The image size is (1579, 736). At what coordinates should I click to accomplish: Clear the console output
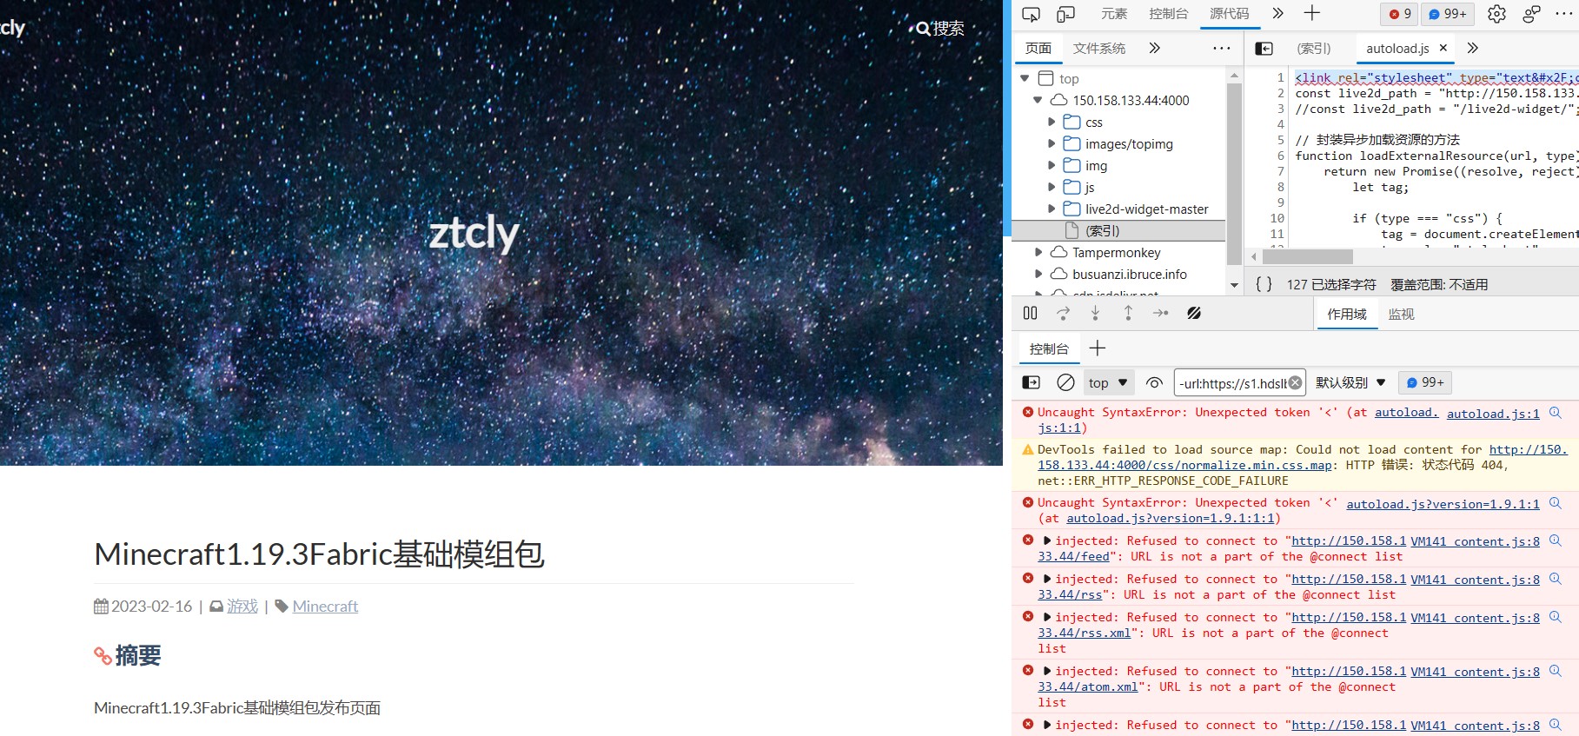pos(1065,382)
